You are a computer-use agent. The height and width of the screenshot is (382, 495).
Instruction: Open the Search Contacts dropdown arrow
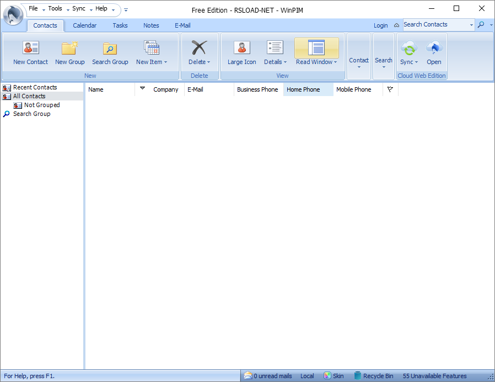pyautogui.click(x=471, y=25)
